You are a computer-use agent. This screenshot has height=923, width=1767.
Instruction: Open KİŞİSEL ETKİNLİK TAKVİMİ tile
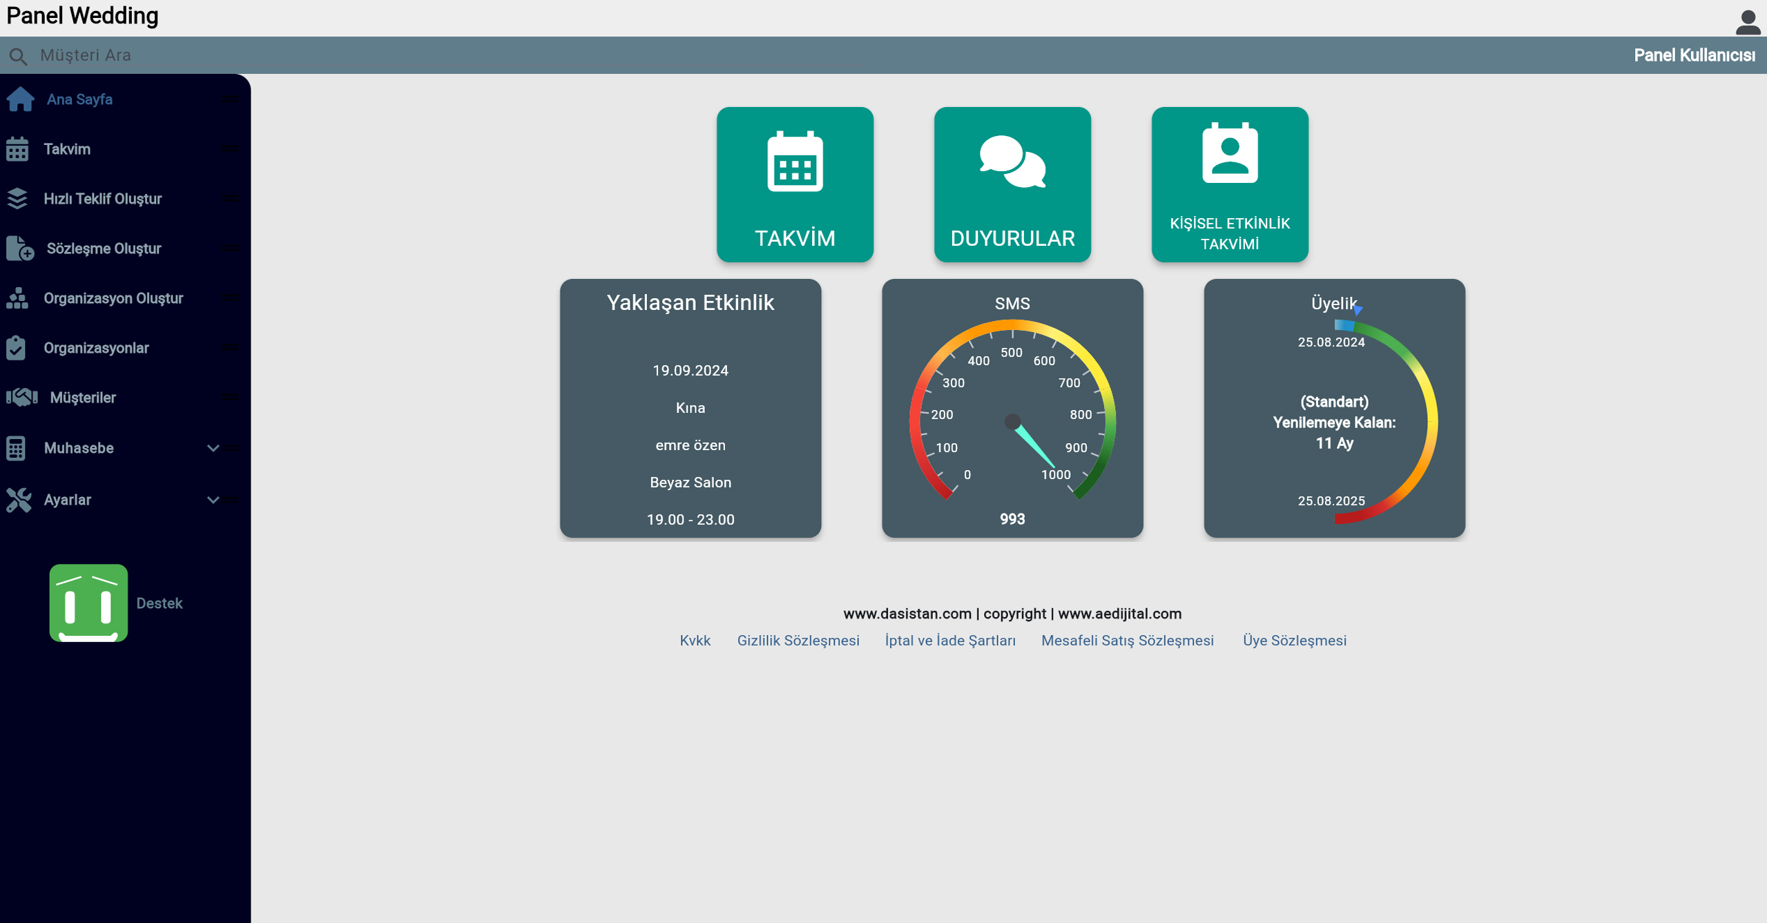coord(1229,184)
